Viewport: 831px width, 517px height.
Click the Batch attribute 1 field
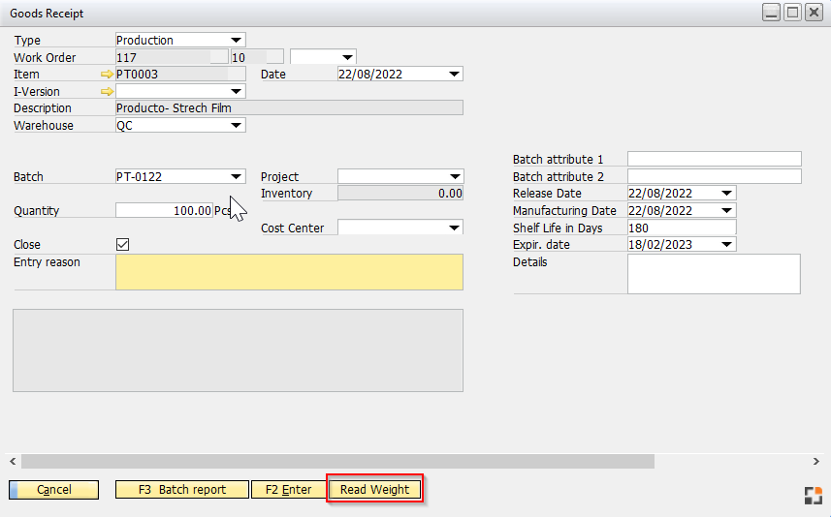(x=715, y=160)
